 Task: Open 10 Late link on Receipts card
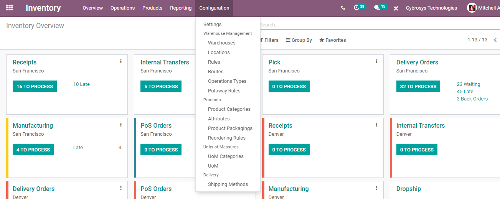pyautogui.click(x=81, y=84)
